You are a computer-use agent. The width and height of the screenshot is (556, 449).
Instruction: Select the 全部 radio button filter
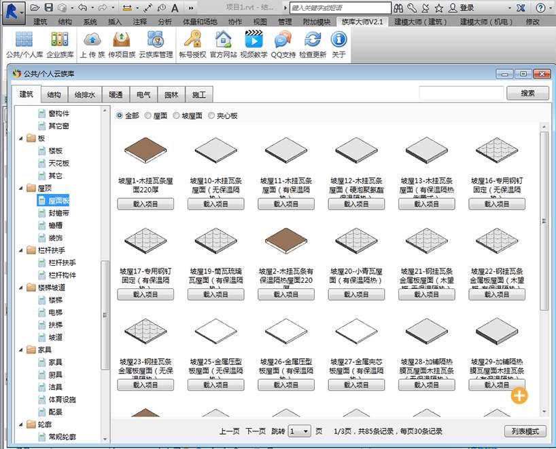pos(120,116)
